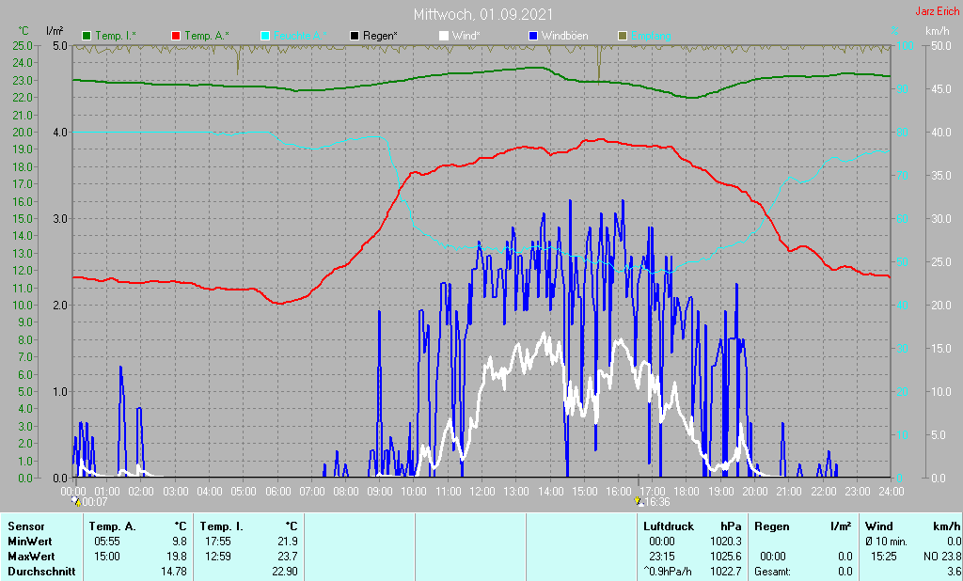Click the red Jarz Erich label
The height and width of the screenshot is (581, 963).
pos(937,12)
